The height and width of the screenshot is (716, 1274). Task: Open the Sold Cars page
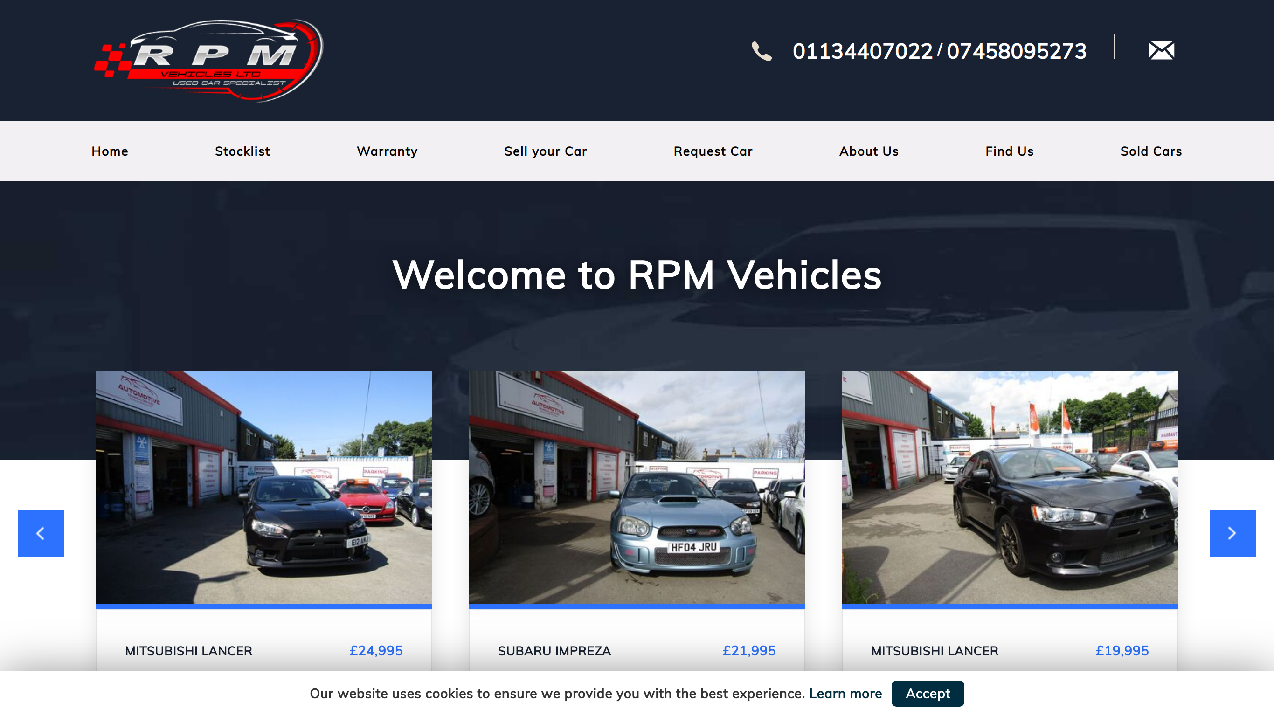pos(1151,151)
